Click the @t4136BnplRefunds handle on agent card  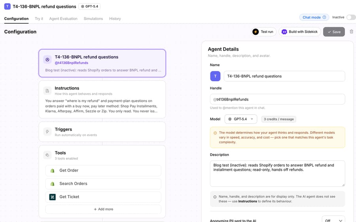pyautogui.click(x=72, y=63)
